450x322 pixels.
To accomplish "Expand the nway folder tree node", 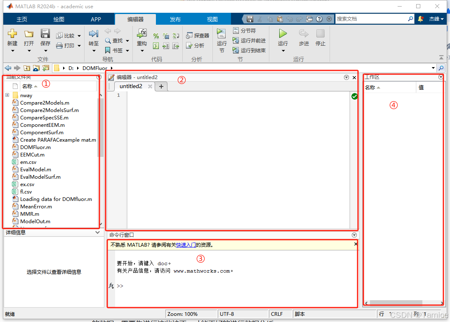I will (7, 95).
